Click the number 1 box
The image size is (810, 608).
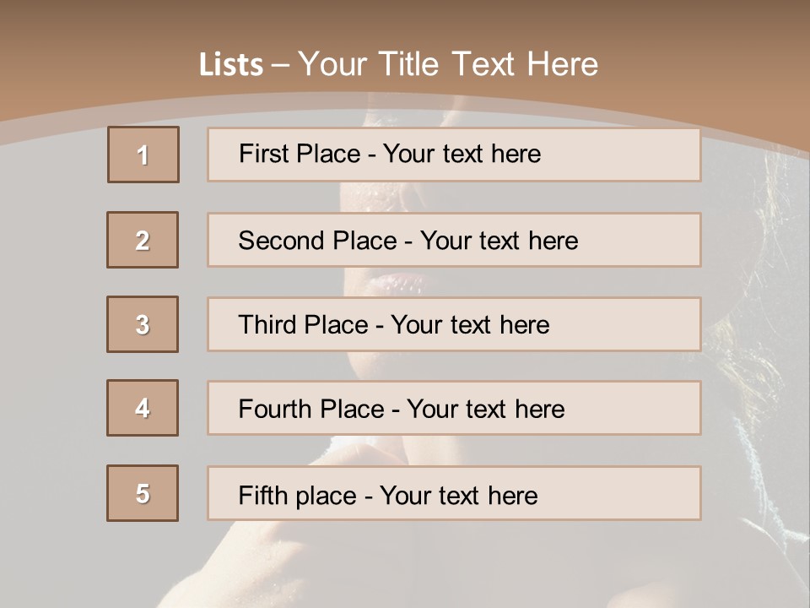143,155
